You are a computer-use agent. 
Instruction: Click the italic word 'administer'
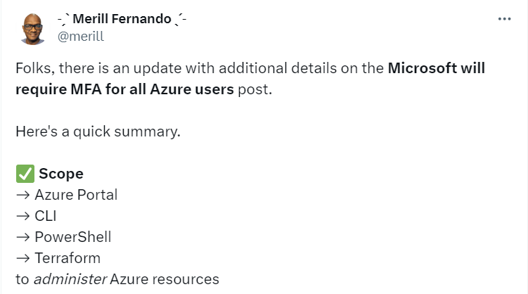[x=70, y=279]
